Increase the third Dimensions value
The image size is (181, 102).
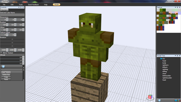coord(23,19)
